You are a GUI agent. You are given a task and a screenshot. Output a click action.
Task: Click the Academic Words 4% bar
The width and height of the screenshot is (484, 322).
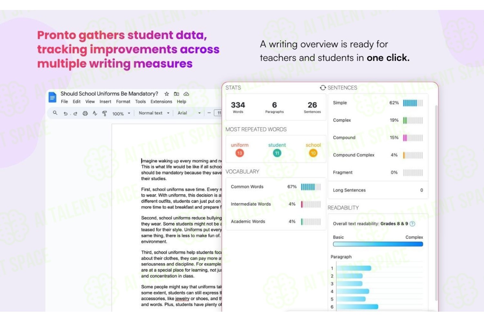pos(311,222)
